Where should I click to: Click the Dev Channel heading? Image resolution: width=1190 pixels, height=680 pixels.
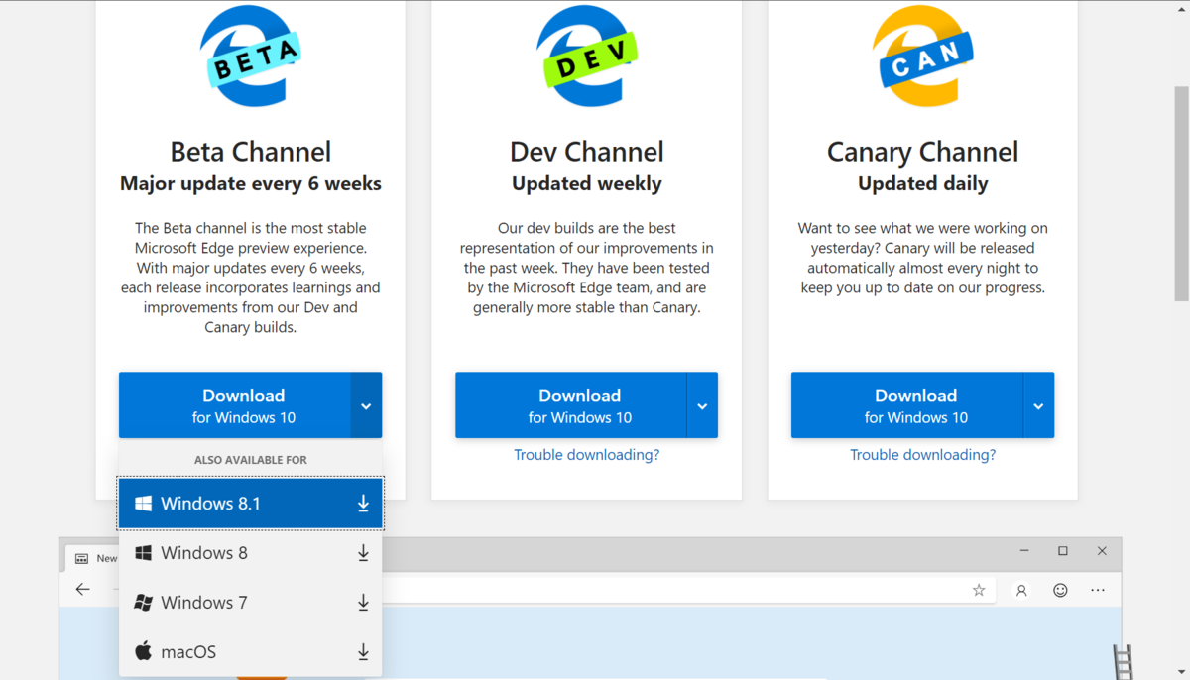586,152
